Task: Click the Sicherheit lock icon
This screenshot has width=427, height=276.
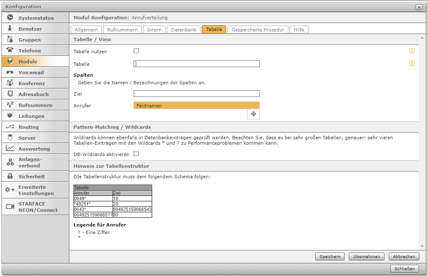Action: (x=10, y=176)
